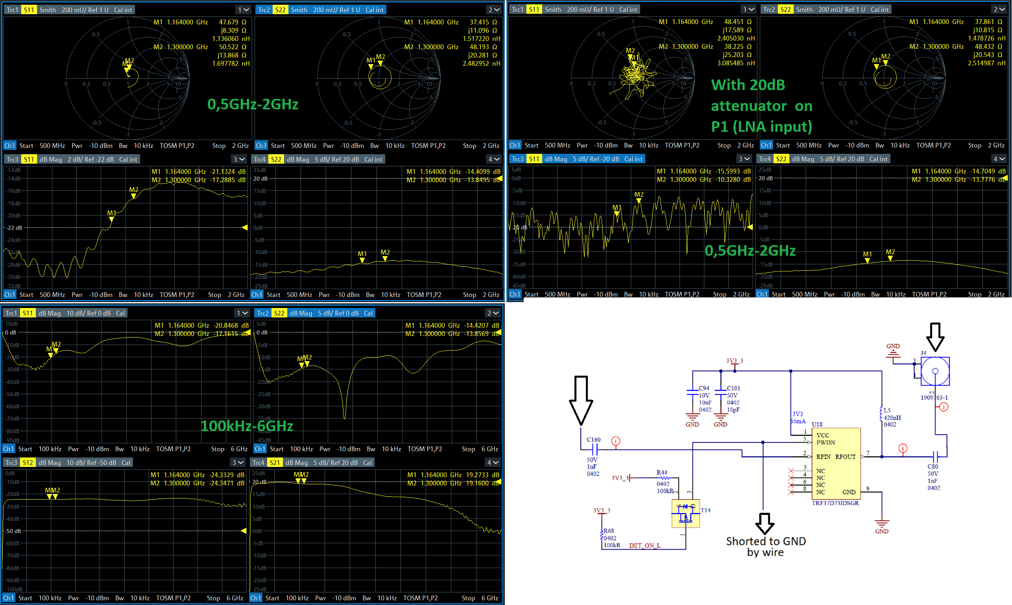Select the Trc4 S21 trace label
1012x605 pixels.
coord(312,463)
